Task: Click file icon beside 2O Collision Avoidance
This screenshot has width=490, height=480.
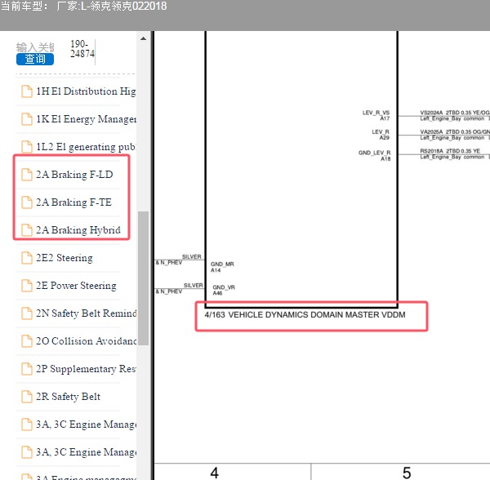Action: click(x=27, y=341)
